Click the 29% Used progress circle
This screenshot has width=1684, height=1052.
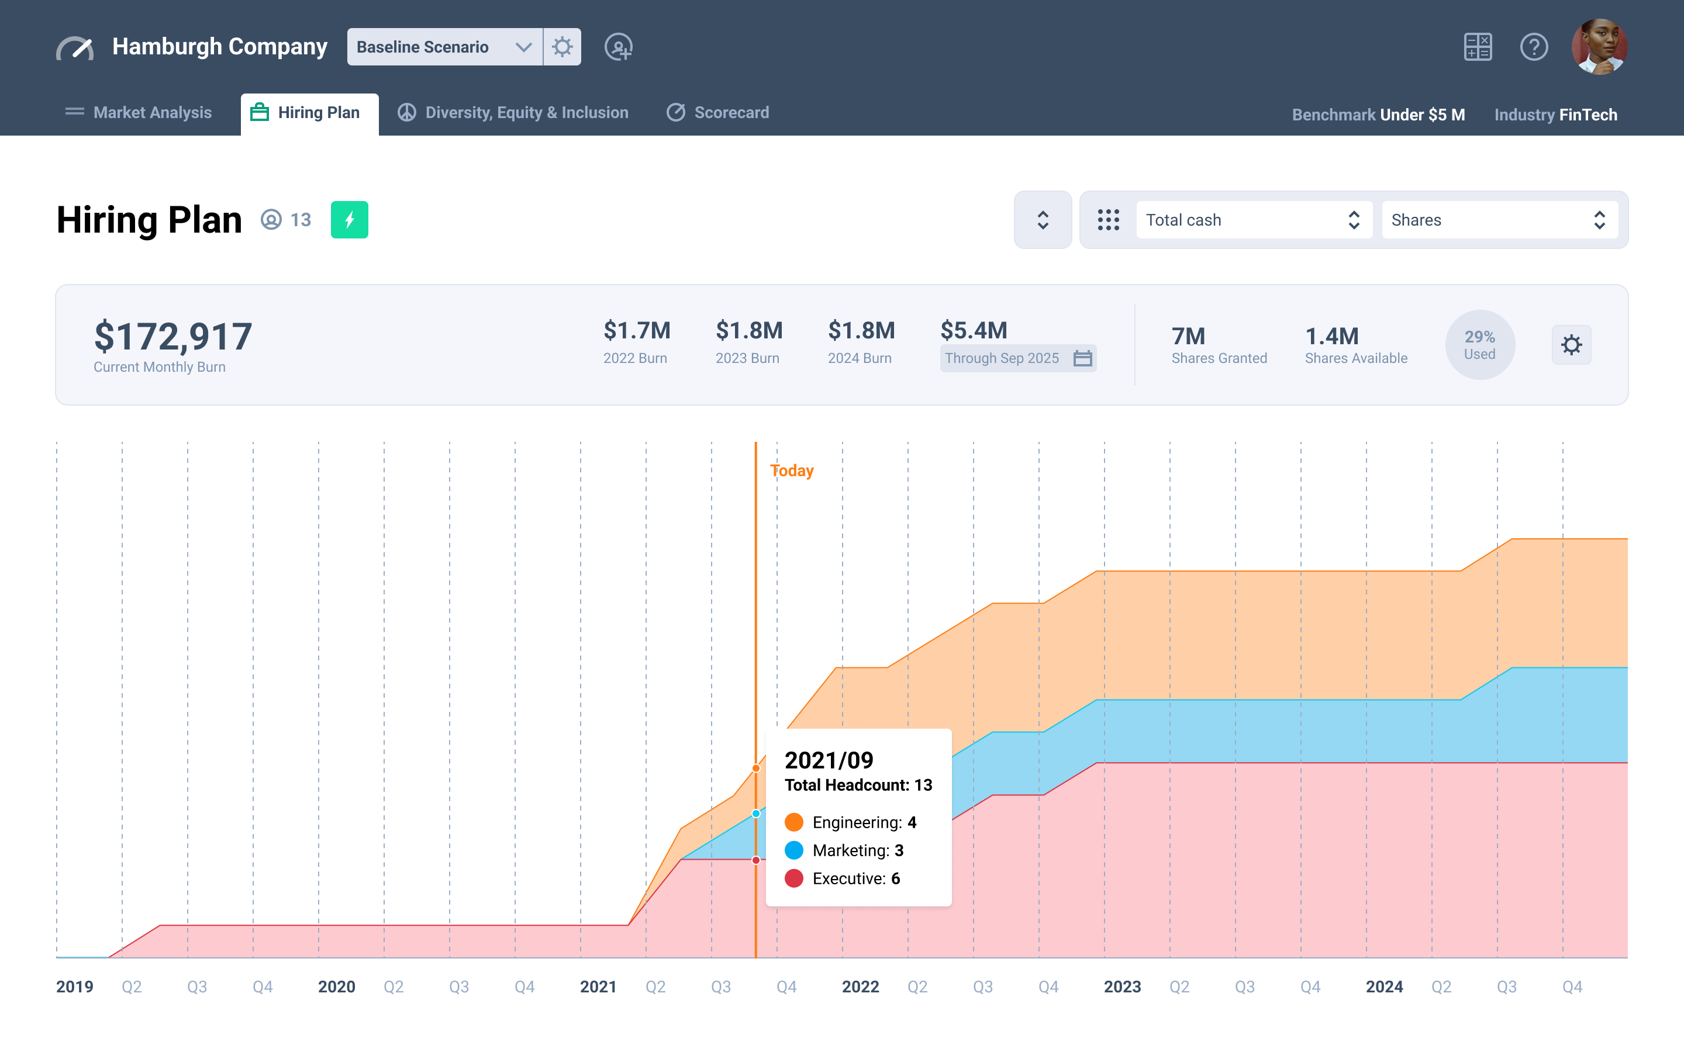pyautogui.click(x=1480, y=344)
